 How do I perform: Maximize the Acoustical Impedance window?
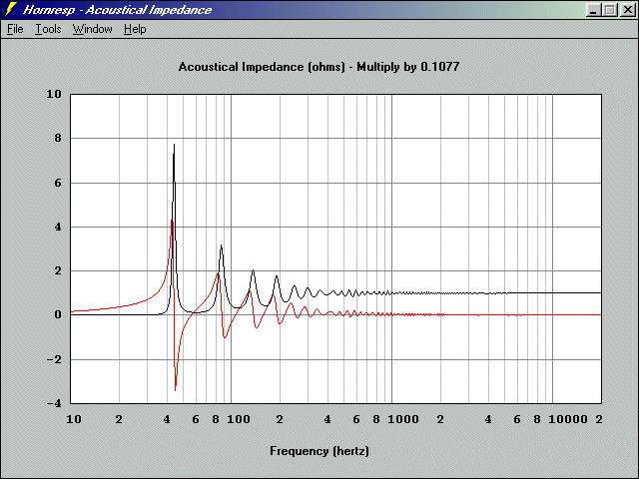[610, 10]
